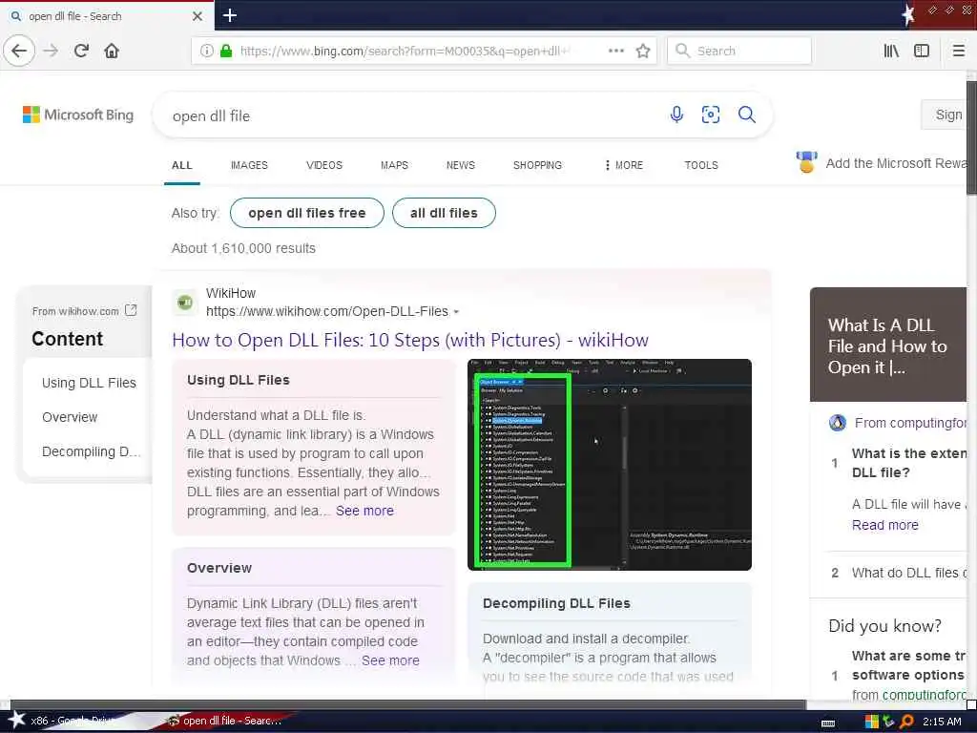Click Read more in the DLL extension answer
This screenshot has width=977, height=733.
pyautogui.click(x=884, y=525)
